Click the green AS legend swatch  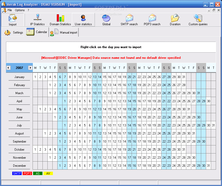pos(38,174)
